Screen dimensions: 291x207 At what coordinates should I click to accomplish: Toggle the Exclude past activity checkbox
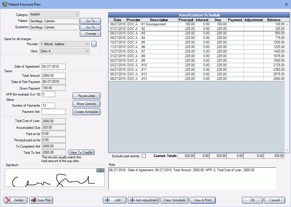click(x=144, y=156)
